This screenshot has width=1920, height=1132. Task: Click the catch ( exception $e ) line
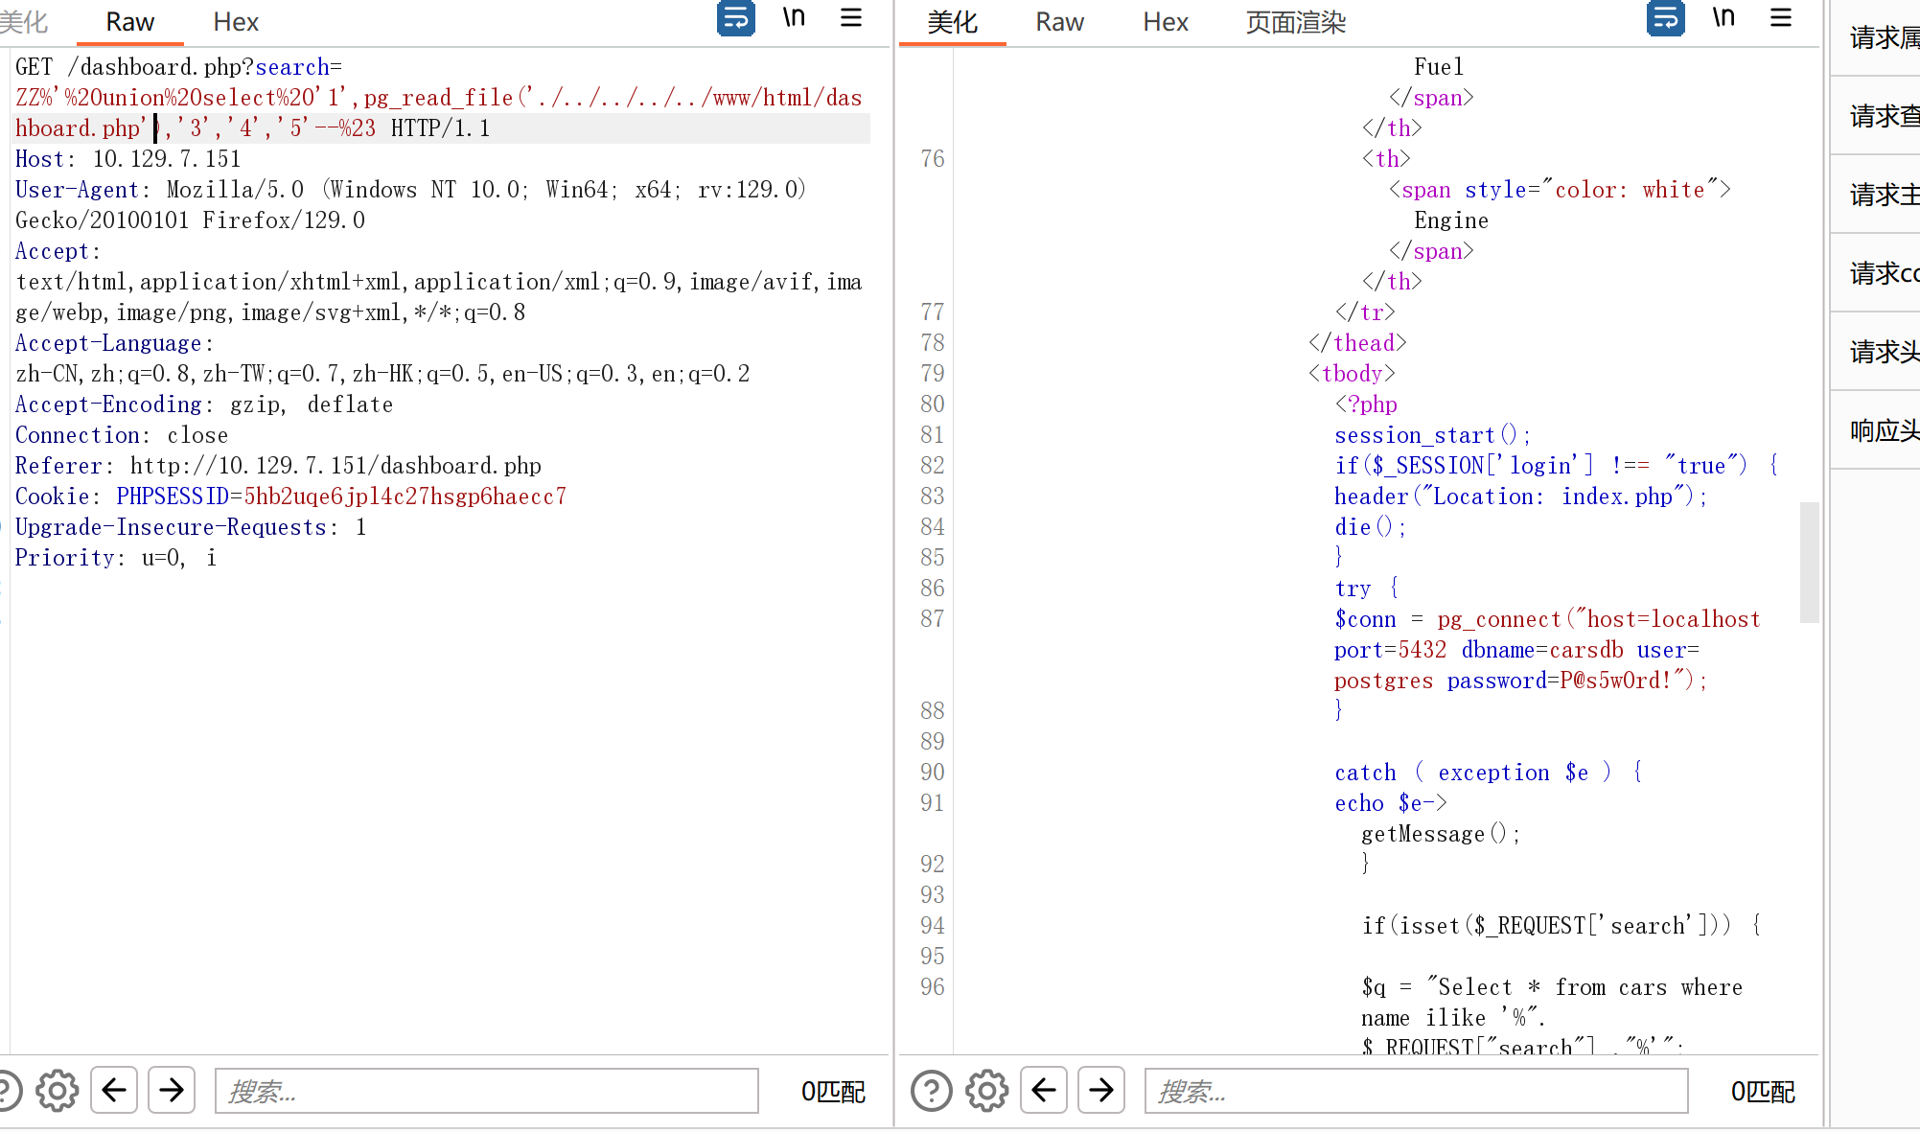(x=1489, y=773)
